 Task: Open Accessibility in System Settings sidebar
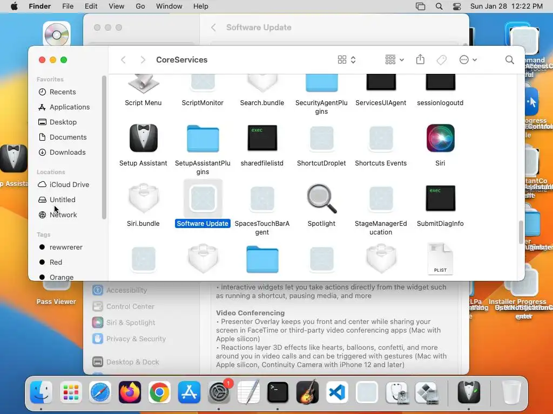[119, 290]
